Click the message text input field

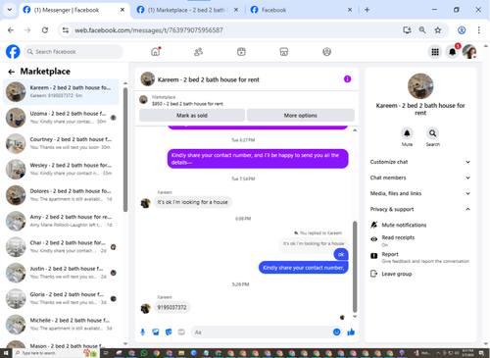[x=262, y=332]
